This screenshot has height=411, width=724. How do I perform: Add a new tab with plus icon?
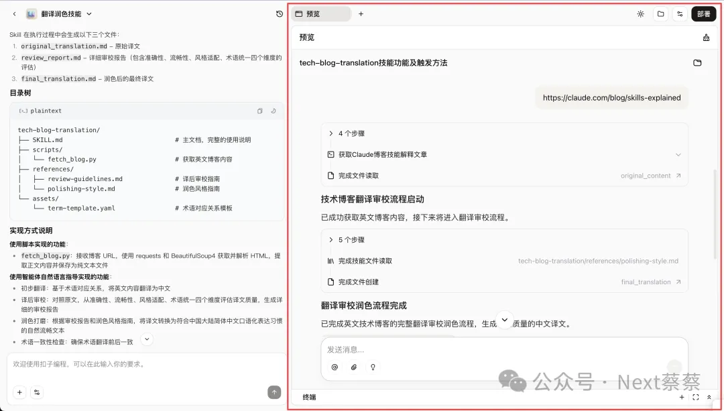click(361, 14)
